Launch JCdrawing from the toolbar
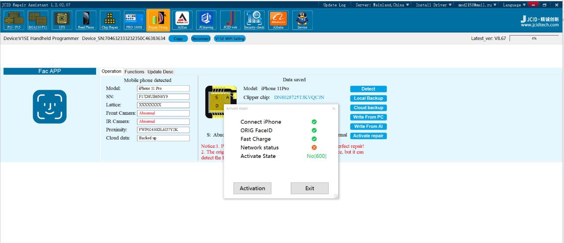 point(206,20)
